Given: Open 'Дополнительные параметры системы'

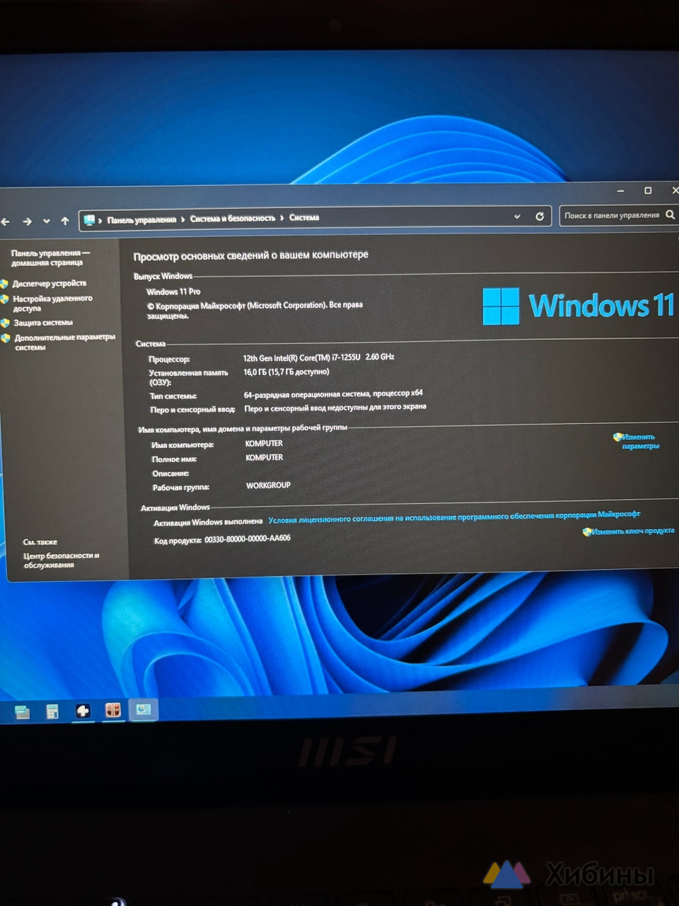Looking at the screenshot, I should [64, 342].
